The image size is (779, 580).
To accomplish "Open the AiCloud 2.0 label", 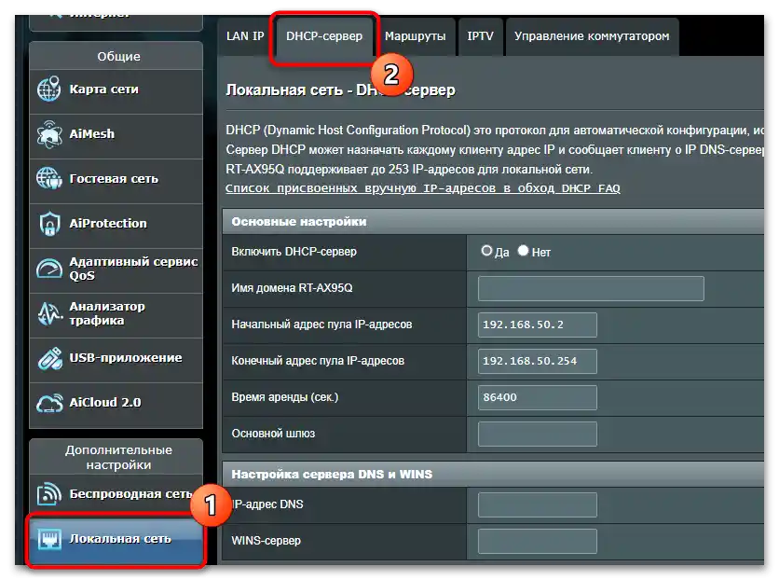I will click(x=105, y=403).
